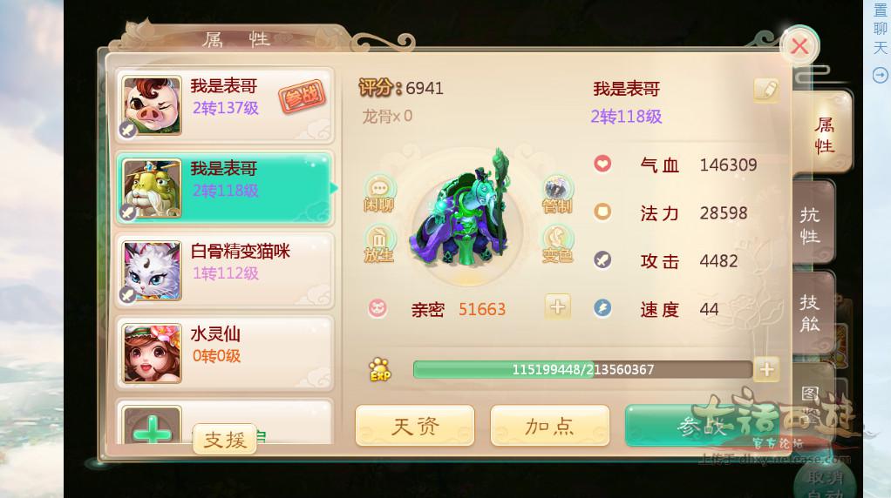891x498 pixels.
Task: Open the 管制 control icon
Action: coord(557,194)
